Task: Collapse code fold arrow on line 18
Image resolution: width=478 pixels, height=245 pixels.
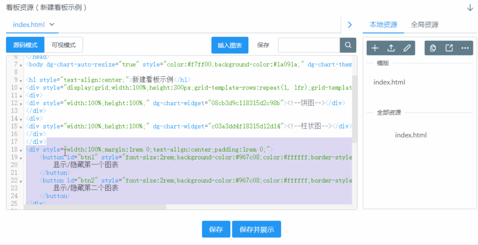Action: [21, 150]
